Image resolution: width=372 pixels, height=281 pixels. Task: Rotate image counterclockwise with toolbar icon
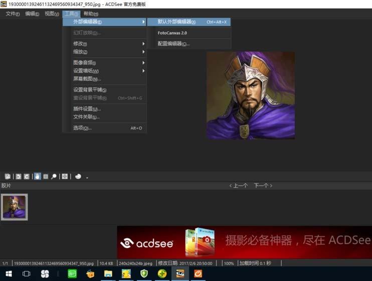[19, 176]
